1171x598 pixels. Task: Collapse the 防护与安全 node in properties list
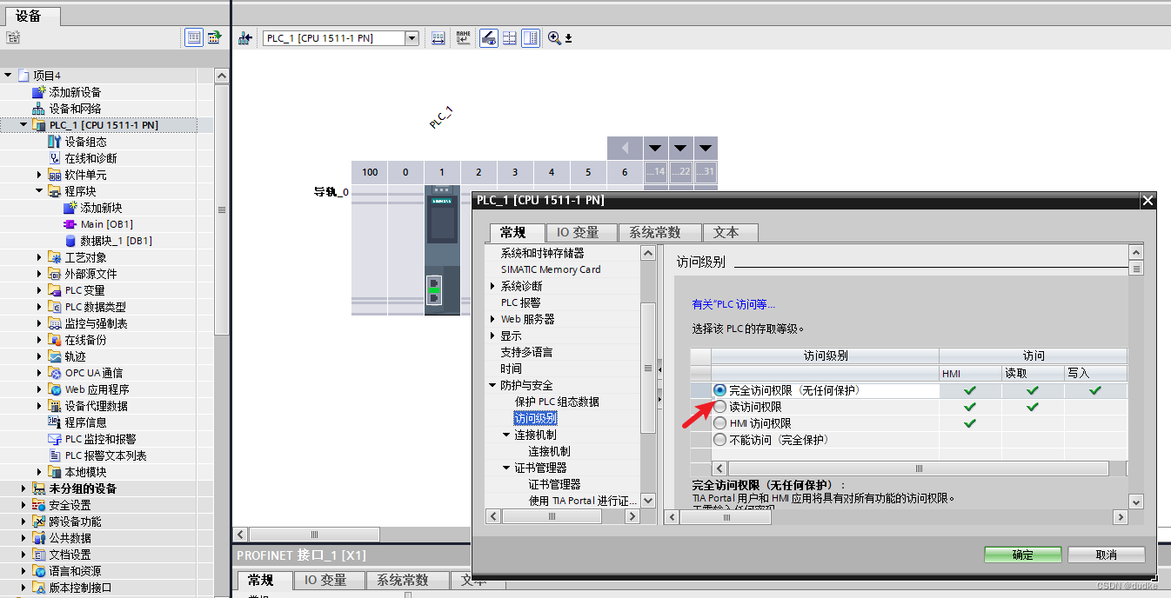pyautogui.click(x=492, y=385)
